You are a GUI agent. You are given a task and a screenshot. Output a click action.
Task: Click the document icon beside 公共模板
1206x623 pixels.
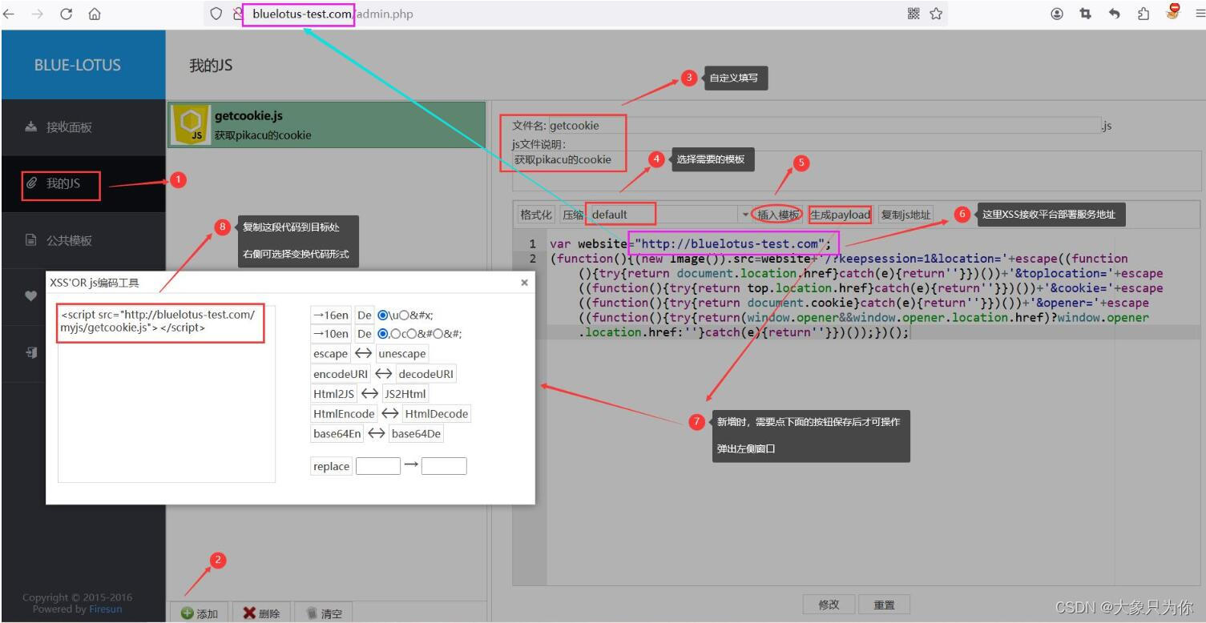31,240
